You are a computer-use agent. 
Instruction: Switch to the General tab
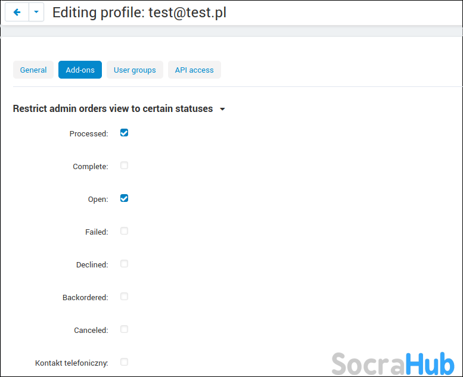point(33,70)
